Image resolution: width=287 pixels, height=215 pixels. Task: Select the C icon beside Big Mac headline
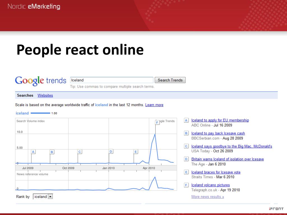[186, 146]
